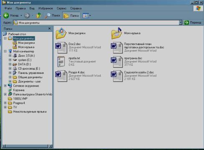Click the address field Мои документы
Screen dimensions: 204x150
coord(96,22)
